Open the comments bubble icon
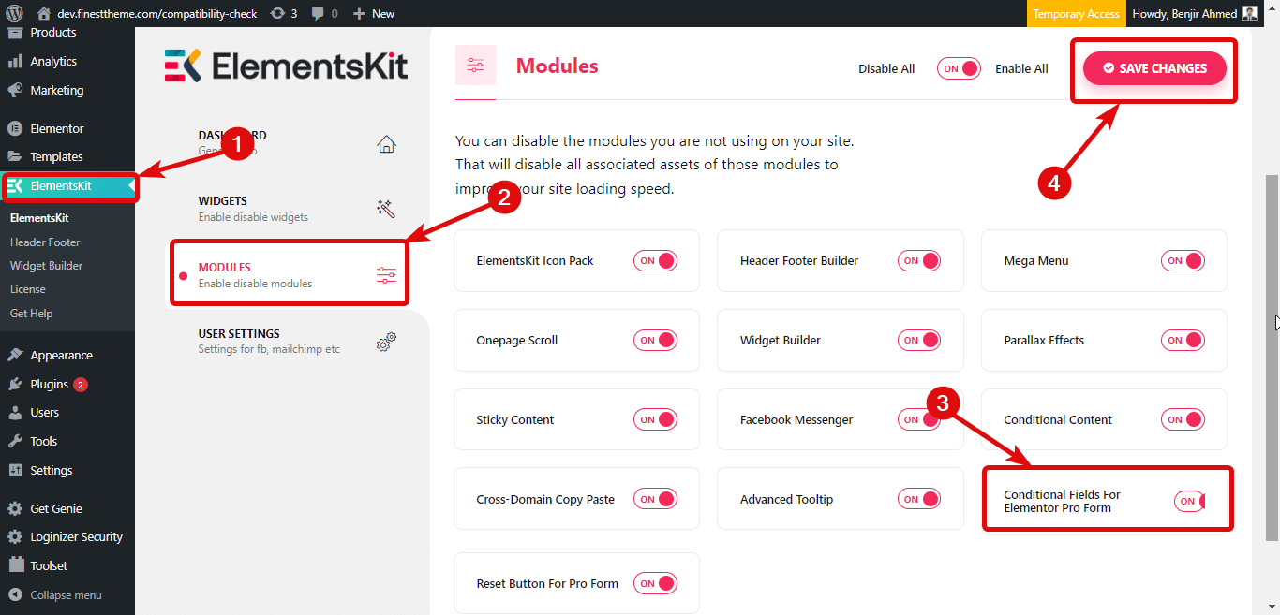 click(319, 13)
